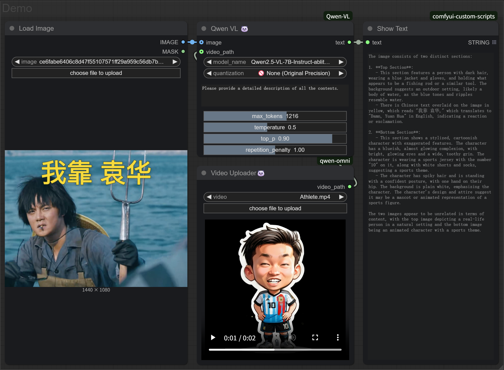Click the MASK output port on Load Image

tap(183, 52)
